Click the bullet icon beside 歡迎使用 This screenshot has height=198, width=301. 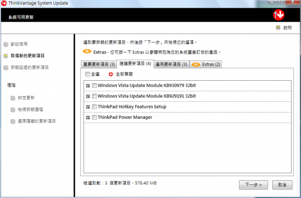click(6, 44)
